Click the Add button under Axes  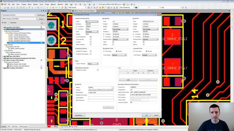[128, 80]
